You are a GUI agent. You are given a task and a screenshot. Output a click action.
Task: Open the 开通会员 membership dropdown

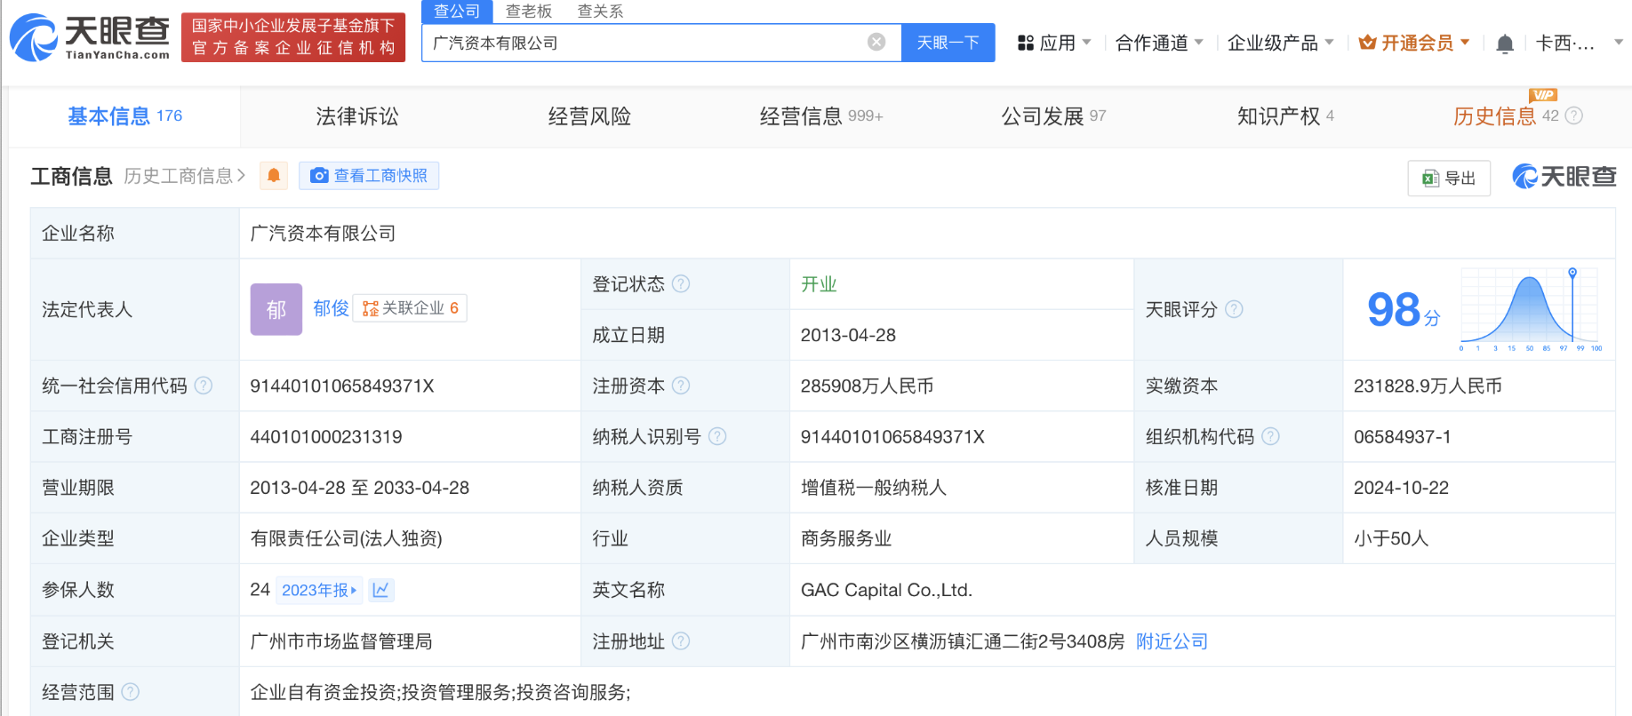tap(1415, 43)
